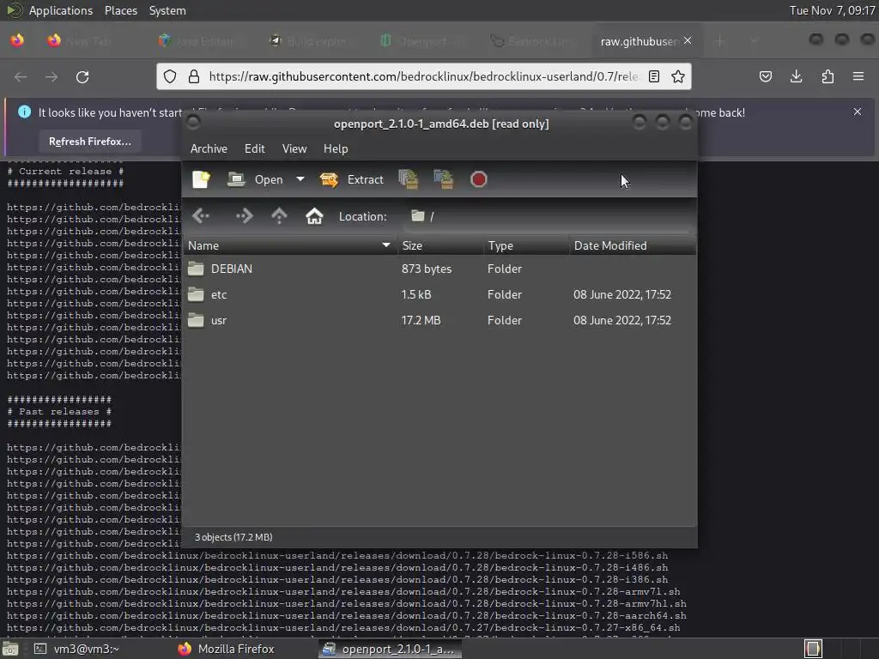Click the Show Desktop taskbar icon
The image size is (879, 659).
click(9, 649)
